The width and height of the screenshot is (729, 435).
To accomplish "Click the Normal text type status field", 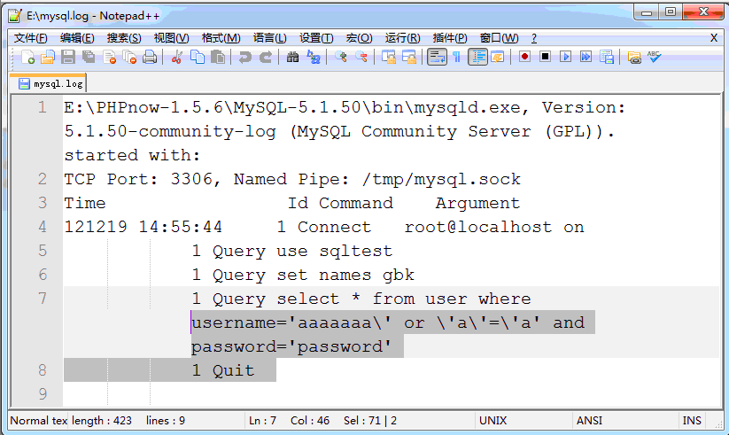I will tap(39, 421).
